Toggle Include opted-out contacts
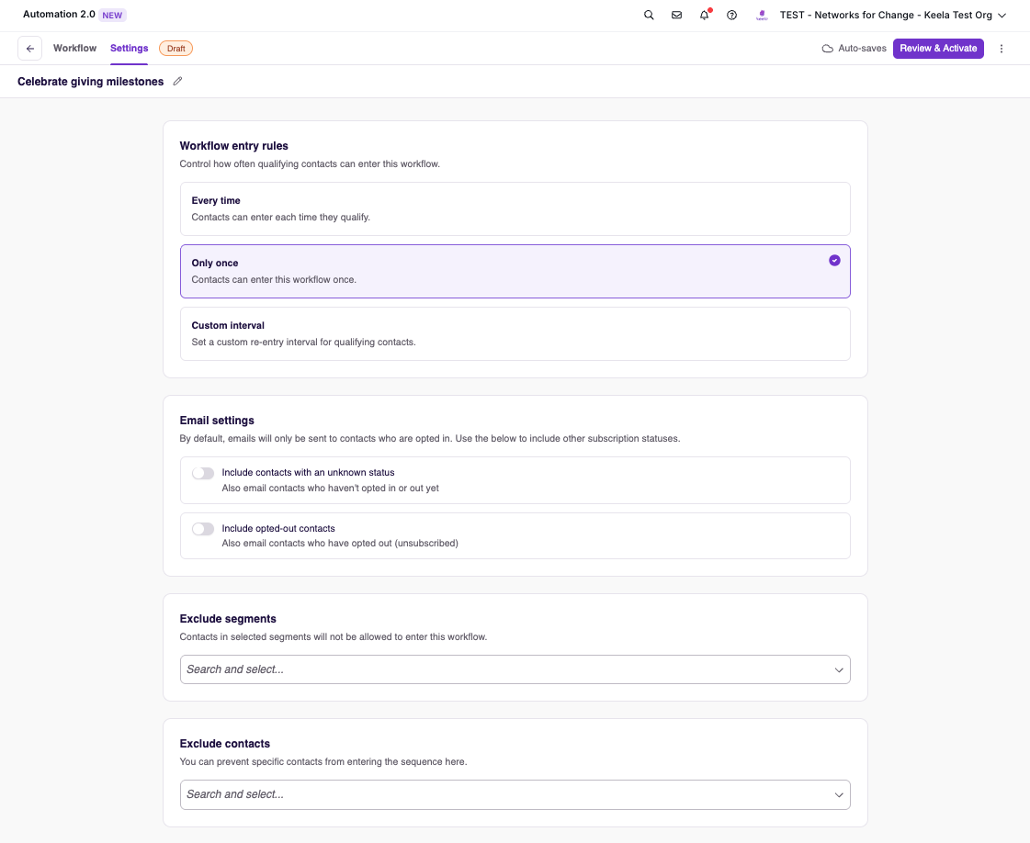 coord(203,529)
